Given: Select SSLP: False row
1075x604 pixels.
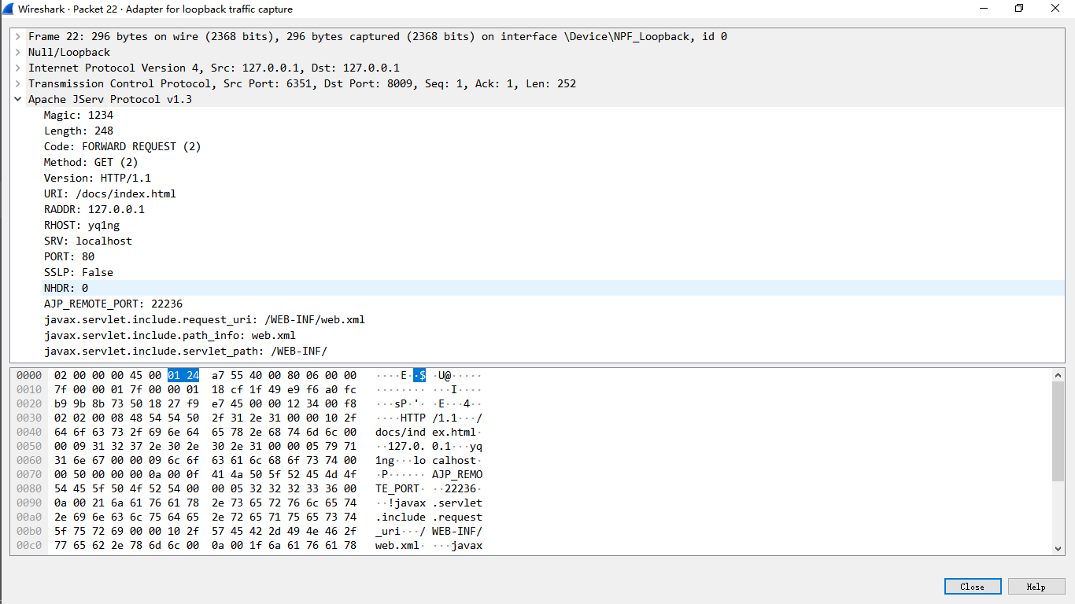Looking at the screenshot, I should pyautogui.click(x=79, y=272).
